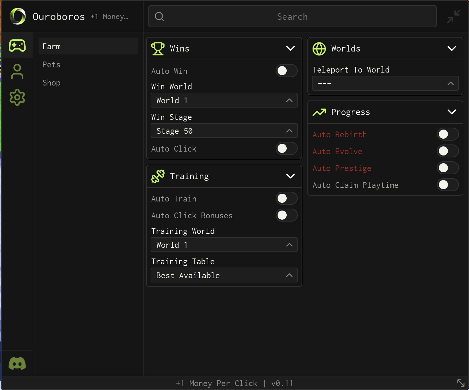Screen dimensions: 469x390
Task: Collapse the Progress section chevron
Action: point(452,112)
